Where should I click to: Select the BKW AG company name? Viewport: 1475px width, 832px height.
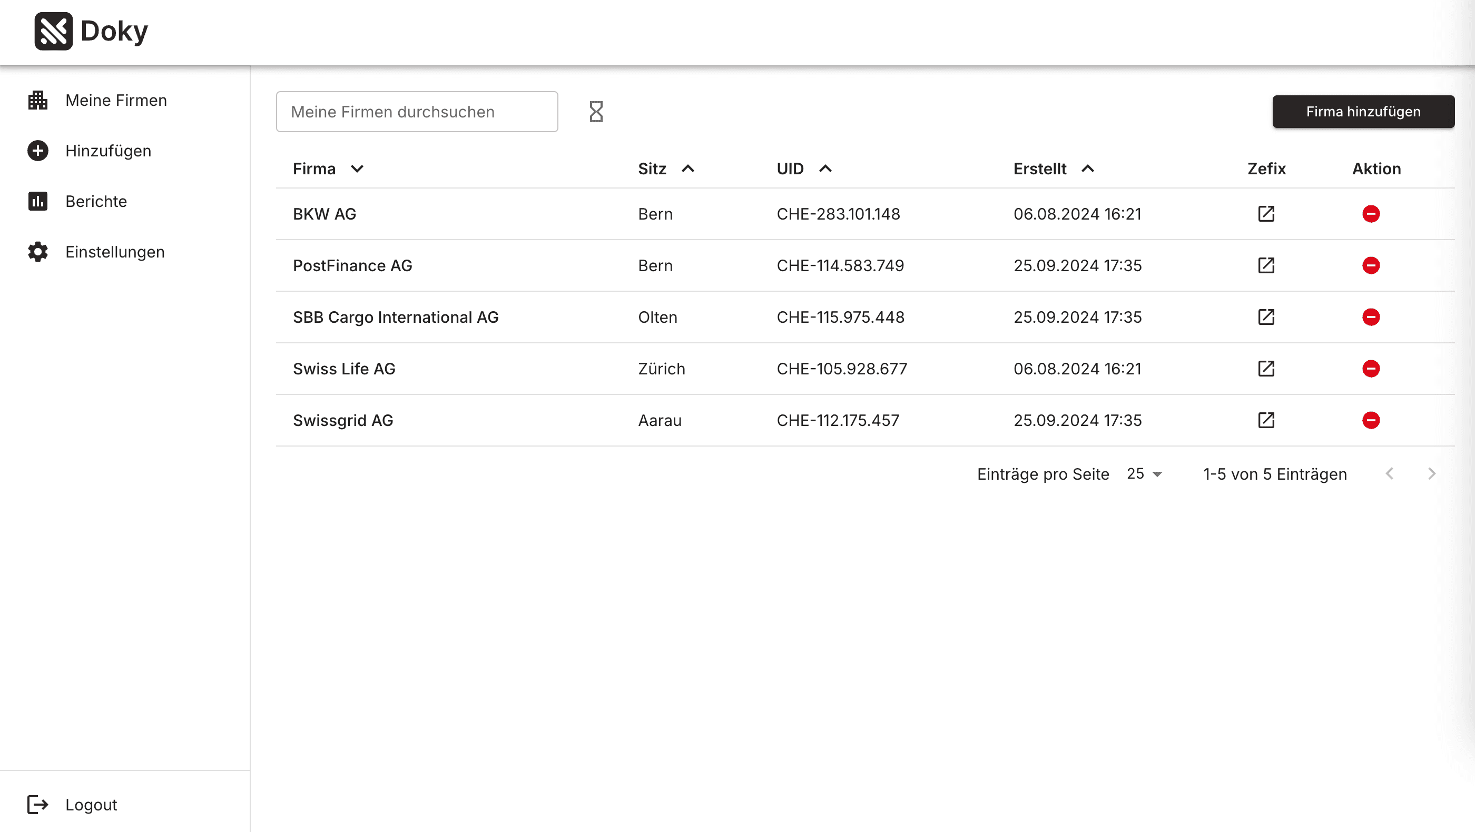pos(324,214)
